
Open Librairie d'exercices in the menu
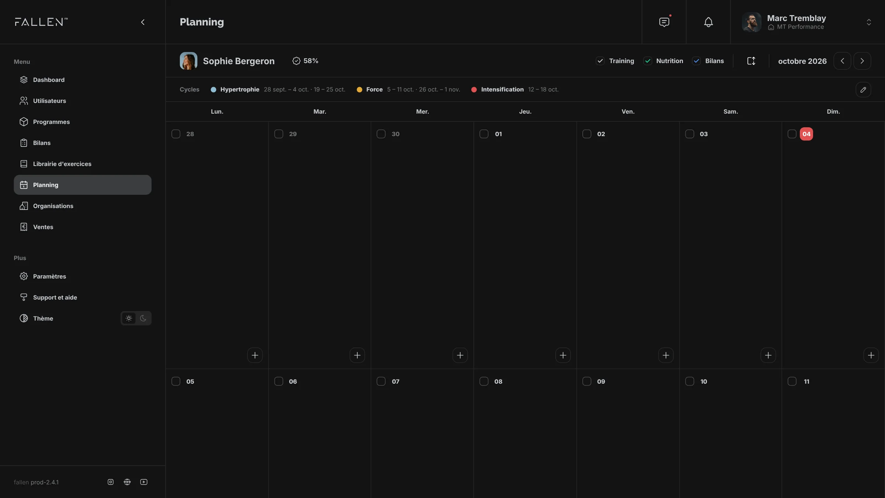click(83, 164)
